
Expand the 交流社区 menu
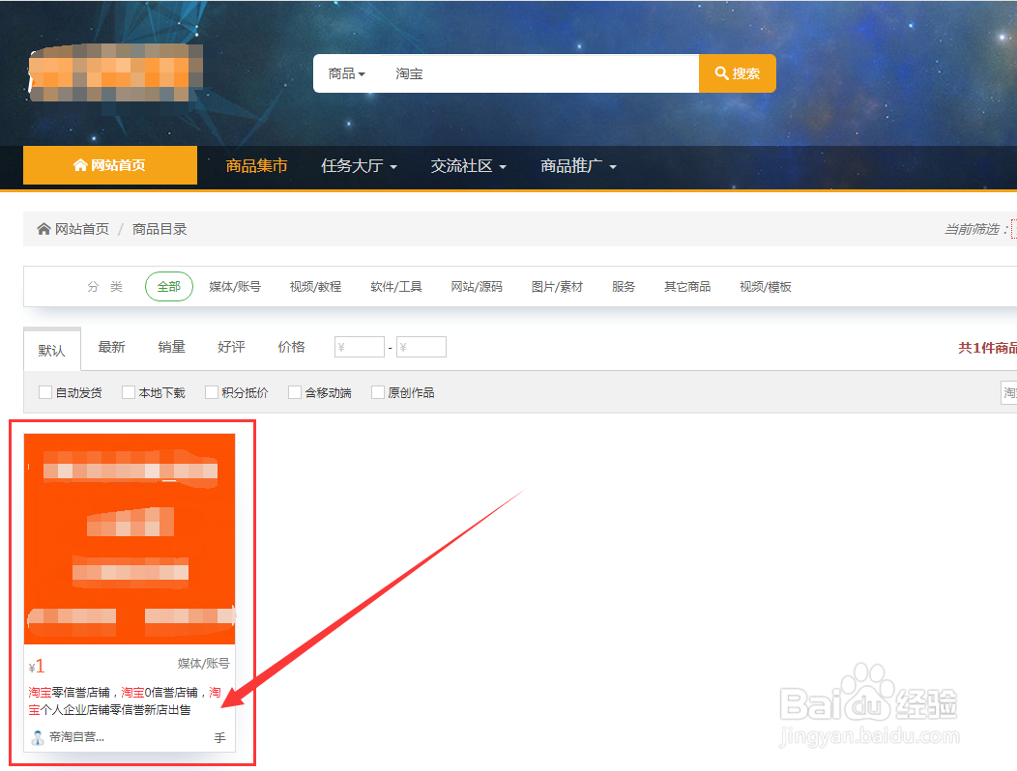[468, 166]
